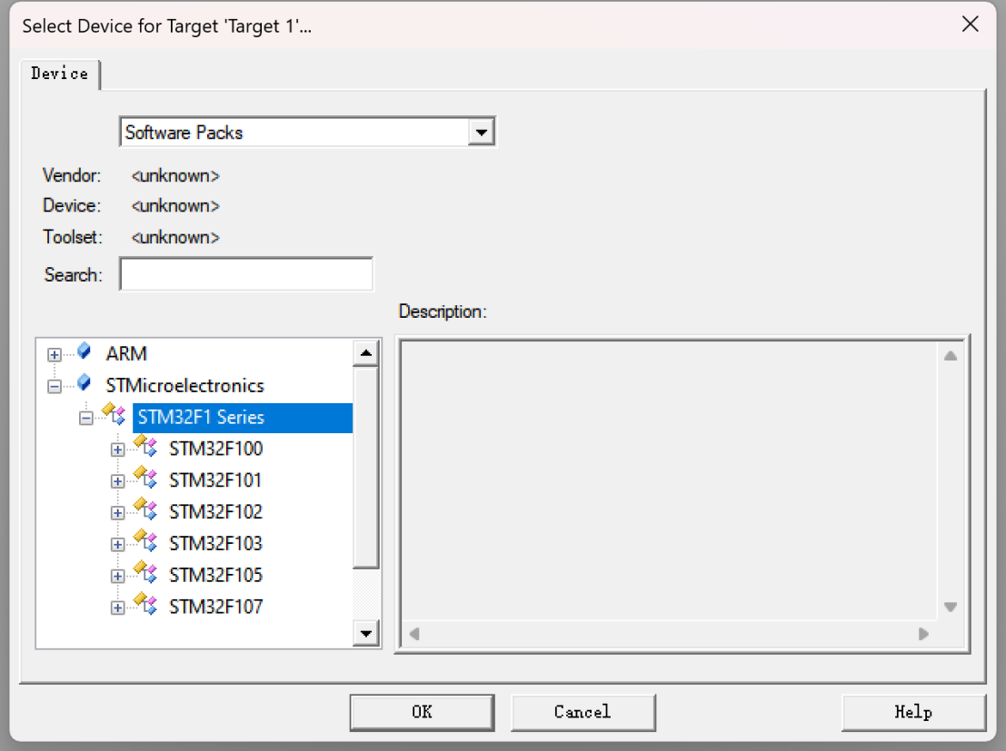
Task: Expand the STM32F101 subfamily
Action: point(117,481)
